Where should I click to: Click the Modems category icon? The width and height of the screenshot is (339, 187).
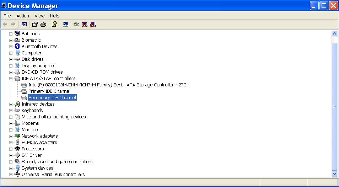click(x=17, y=123)
